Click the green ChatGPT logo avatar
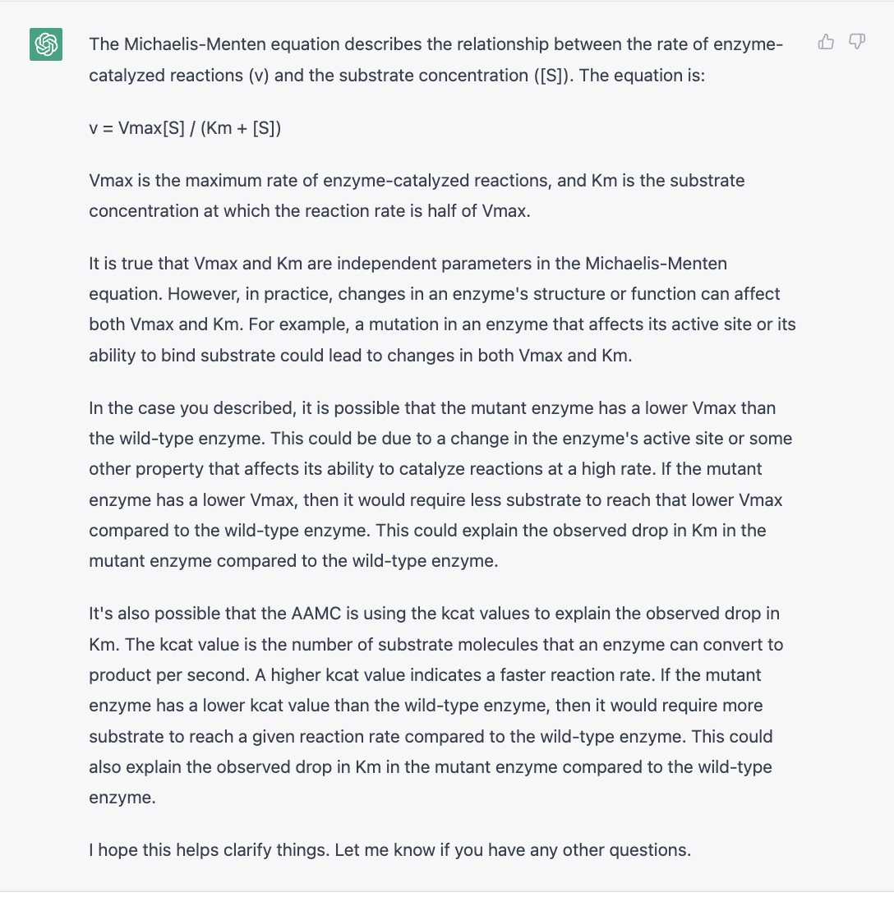894x897 pixels. [x=46, y=44]
